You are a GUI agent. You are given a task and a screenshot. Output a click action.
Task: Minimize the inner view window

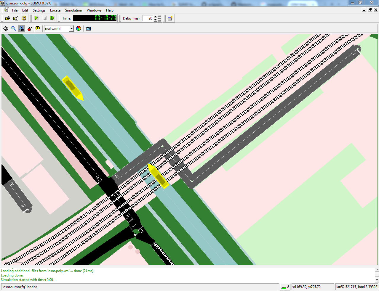pyautogui.click(x=364, y=10)
